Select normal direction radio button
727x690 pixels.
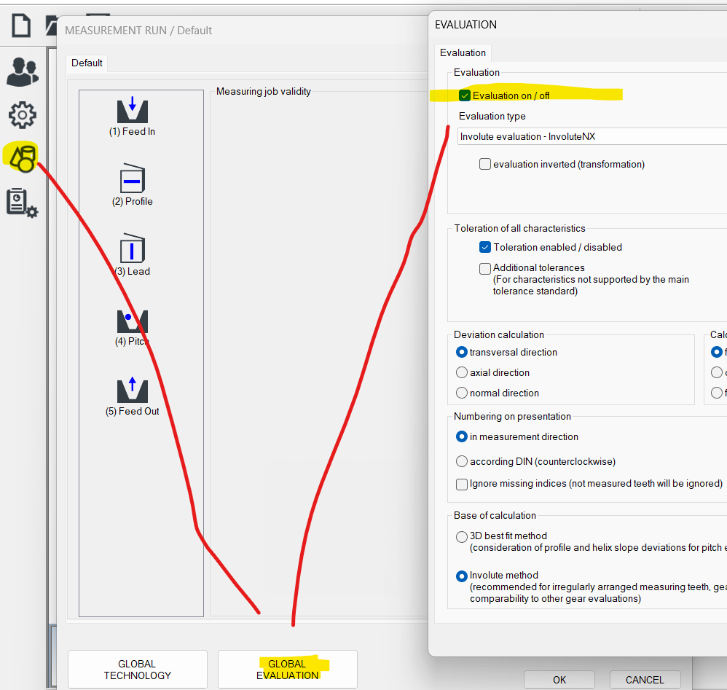[462, 393]
